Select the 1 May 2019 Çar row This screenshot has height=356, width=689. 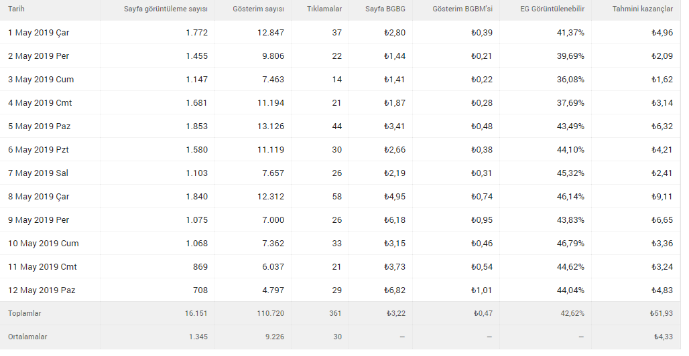coord(340,33)
